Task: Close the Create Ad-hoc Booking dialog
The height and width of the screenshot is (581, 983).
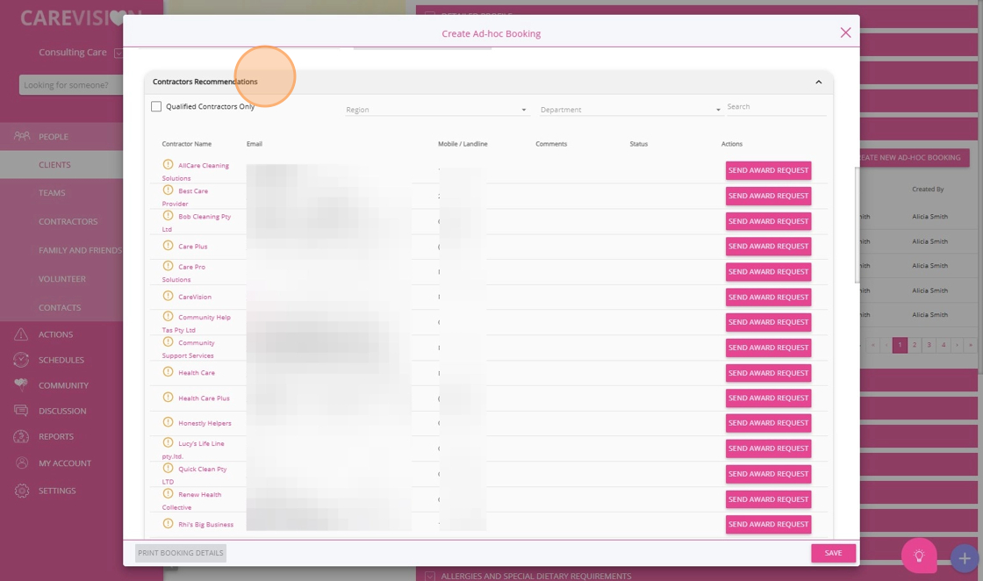Action: 845,32
